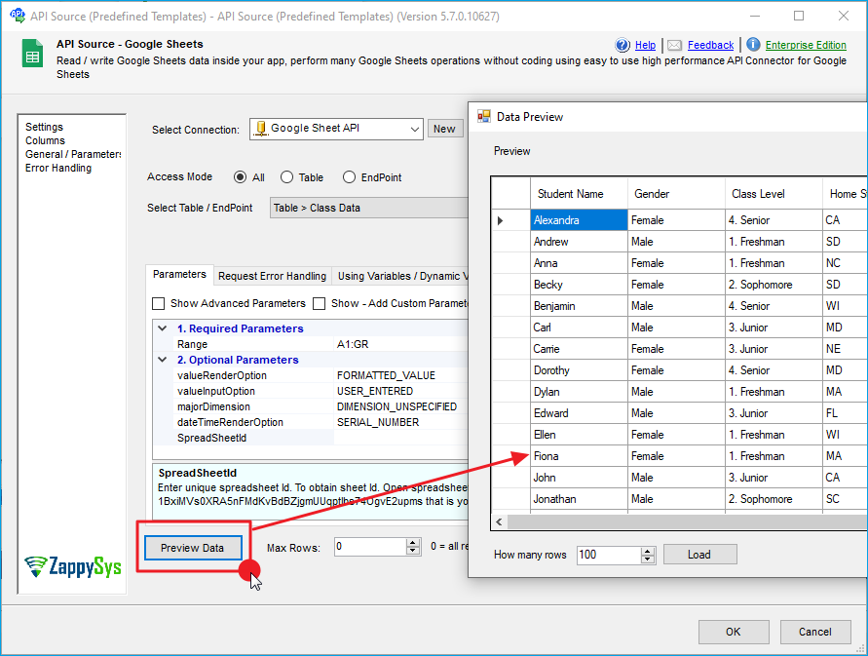Enable Show Advanced Parameters checkbox
Image resolution: width=868 pixels, height=656 pixels.
[x=160, y=303]
